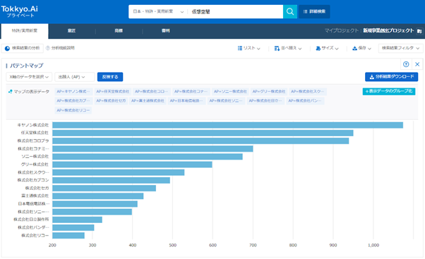This screenshot has width=425, height=259.
Task: Click the 株式会社日立製作所 chart bar
Action: 77,219
